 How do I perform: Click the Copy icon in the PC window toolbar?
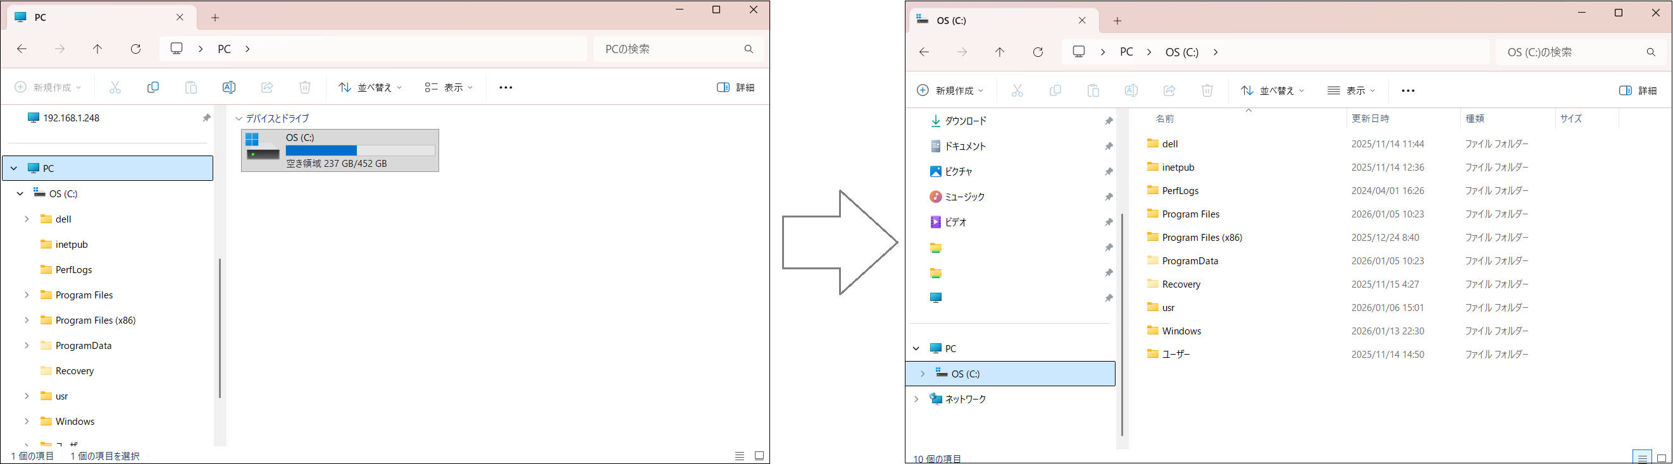153,87
